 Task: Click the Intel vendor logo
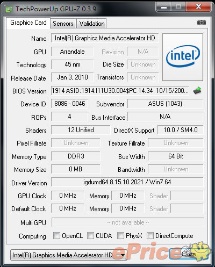tap(183, 57)
